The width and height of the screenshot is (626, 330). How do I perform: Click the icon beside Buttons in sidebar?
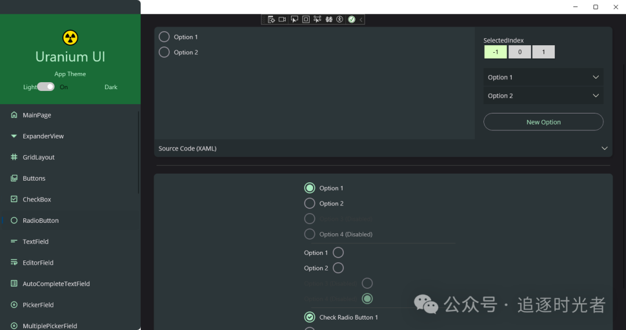14,178
